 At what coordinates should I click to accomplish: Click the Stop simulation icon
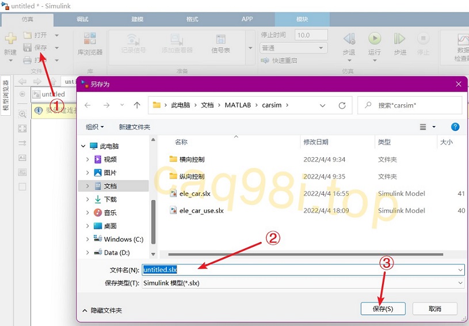coord(423,39)
